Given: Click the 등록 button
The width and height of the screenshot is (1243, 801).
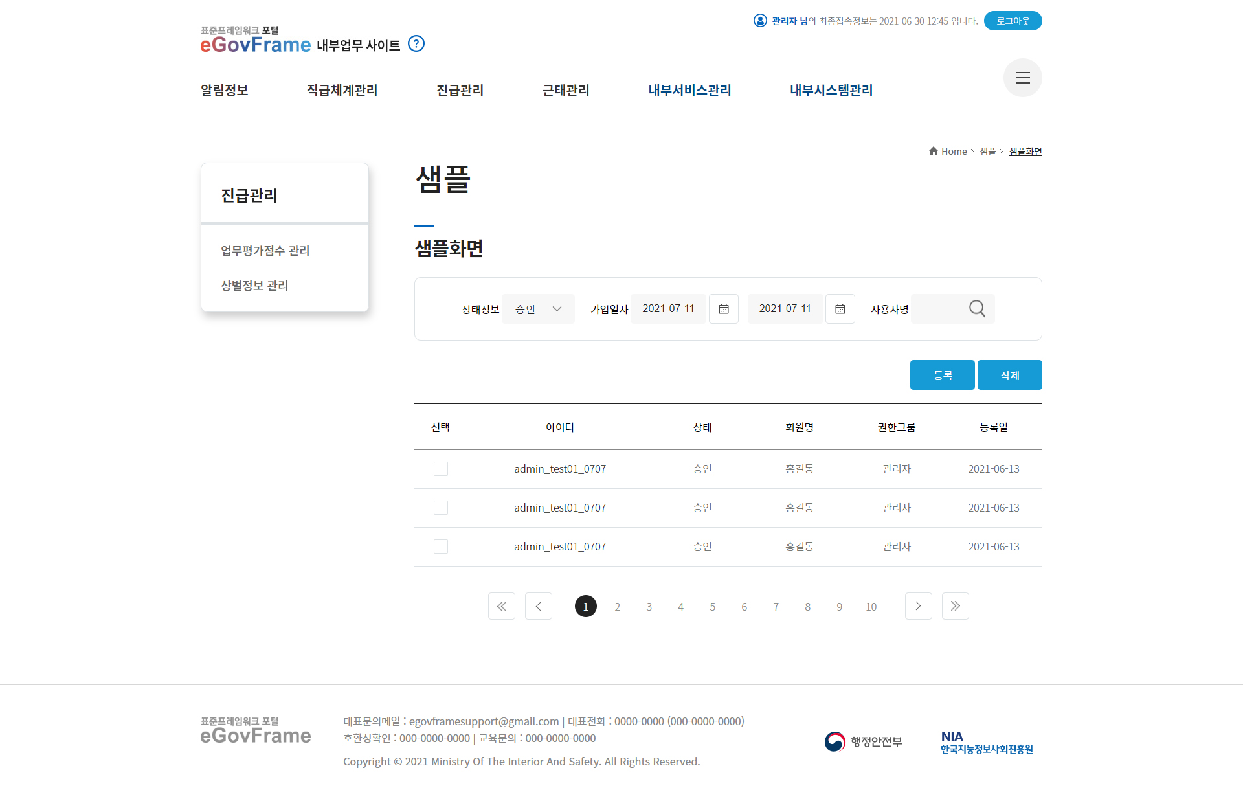Looking at the screenshot, I should tap(942, 375).
